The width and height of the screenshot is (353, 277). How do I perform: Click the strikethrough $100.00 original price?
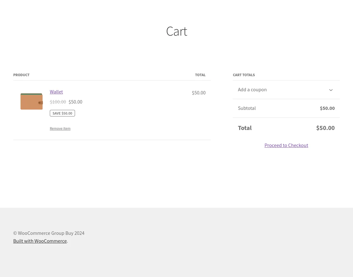pyautogui.click(x=58, y=102)
